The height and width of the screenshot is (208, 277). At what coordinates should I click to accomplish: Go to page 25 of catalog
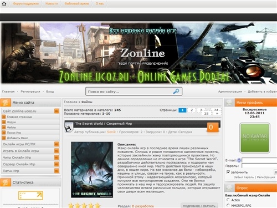(206, 114)
